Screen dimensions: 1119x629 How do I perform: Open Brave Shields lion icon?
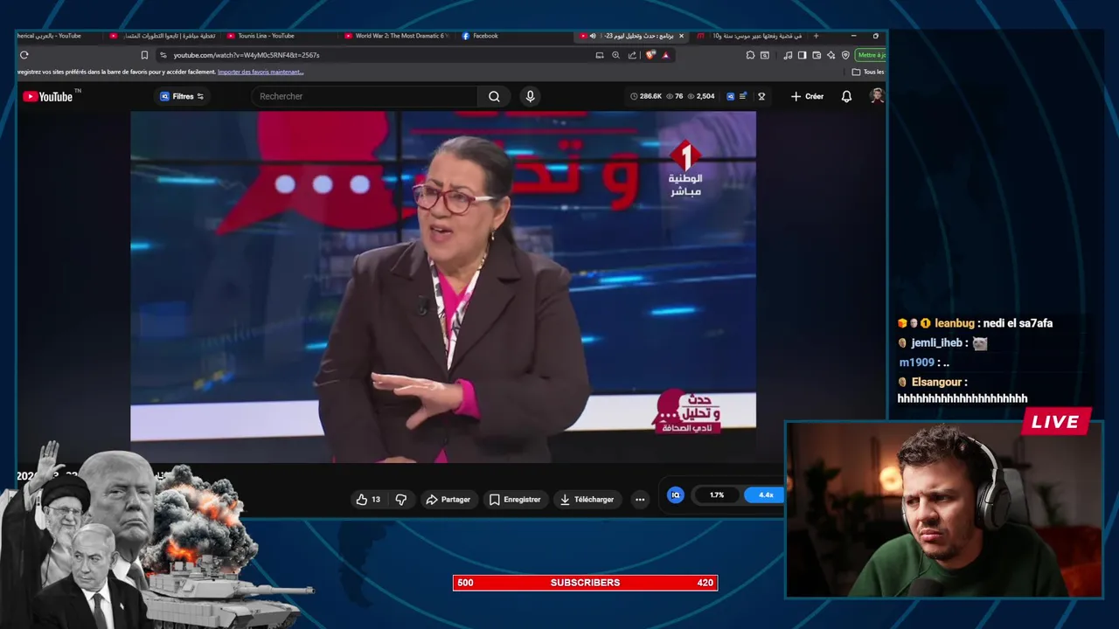[x=650, y=55]
